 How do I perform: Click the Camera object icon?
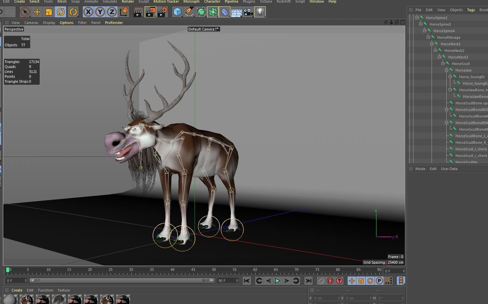[x=248, y=12]
